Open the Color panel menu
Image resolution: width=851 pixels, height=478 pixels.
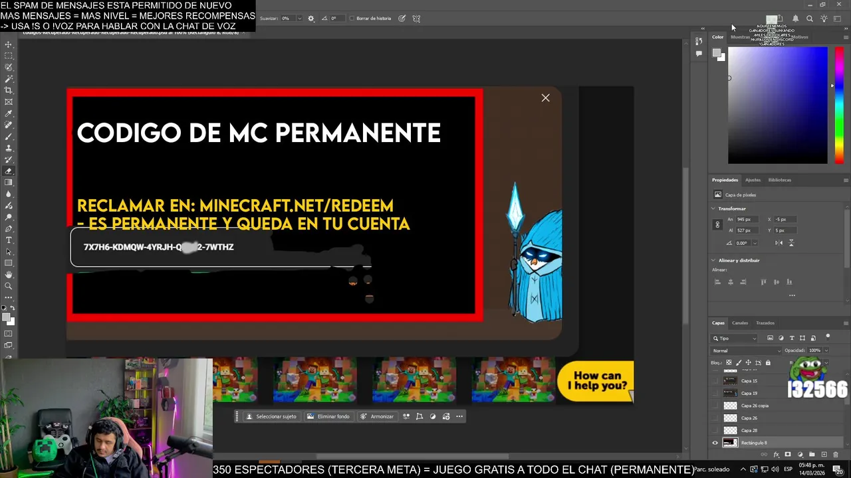tap(846, 37)
